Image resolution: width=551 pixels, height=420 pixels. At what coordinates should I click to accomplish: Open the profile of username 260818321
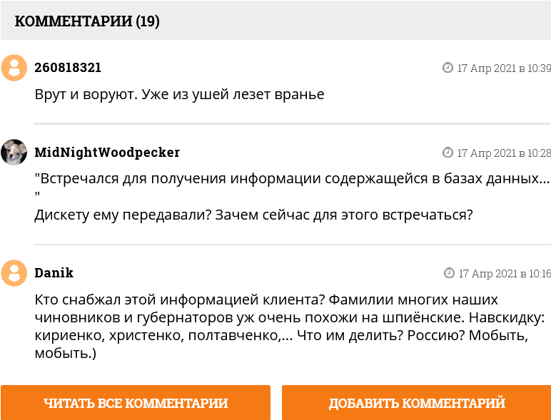pyautogui.click(x=68, y=68)
